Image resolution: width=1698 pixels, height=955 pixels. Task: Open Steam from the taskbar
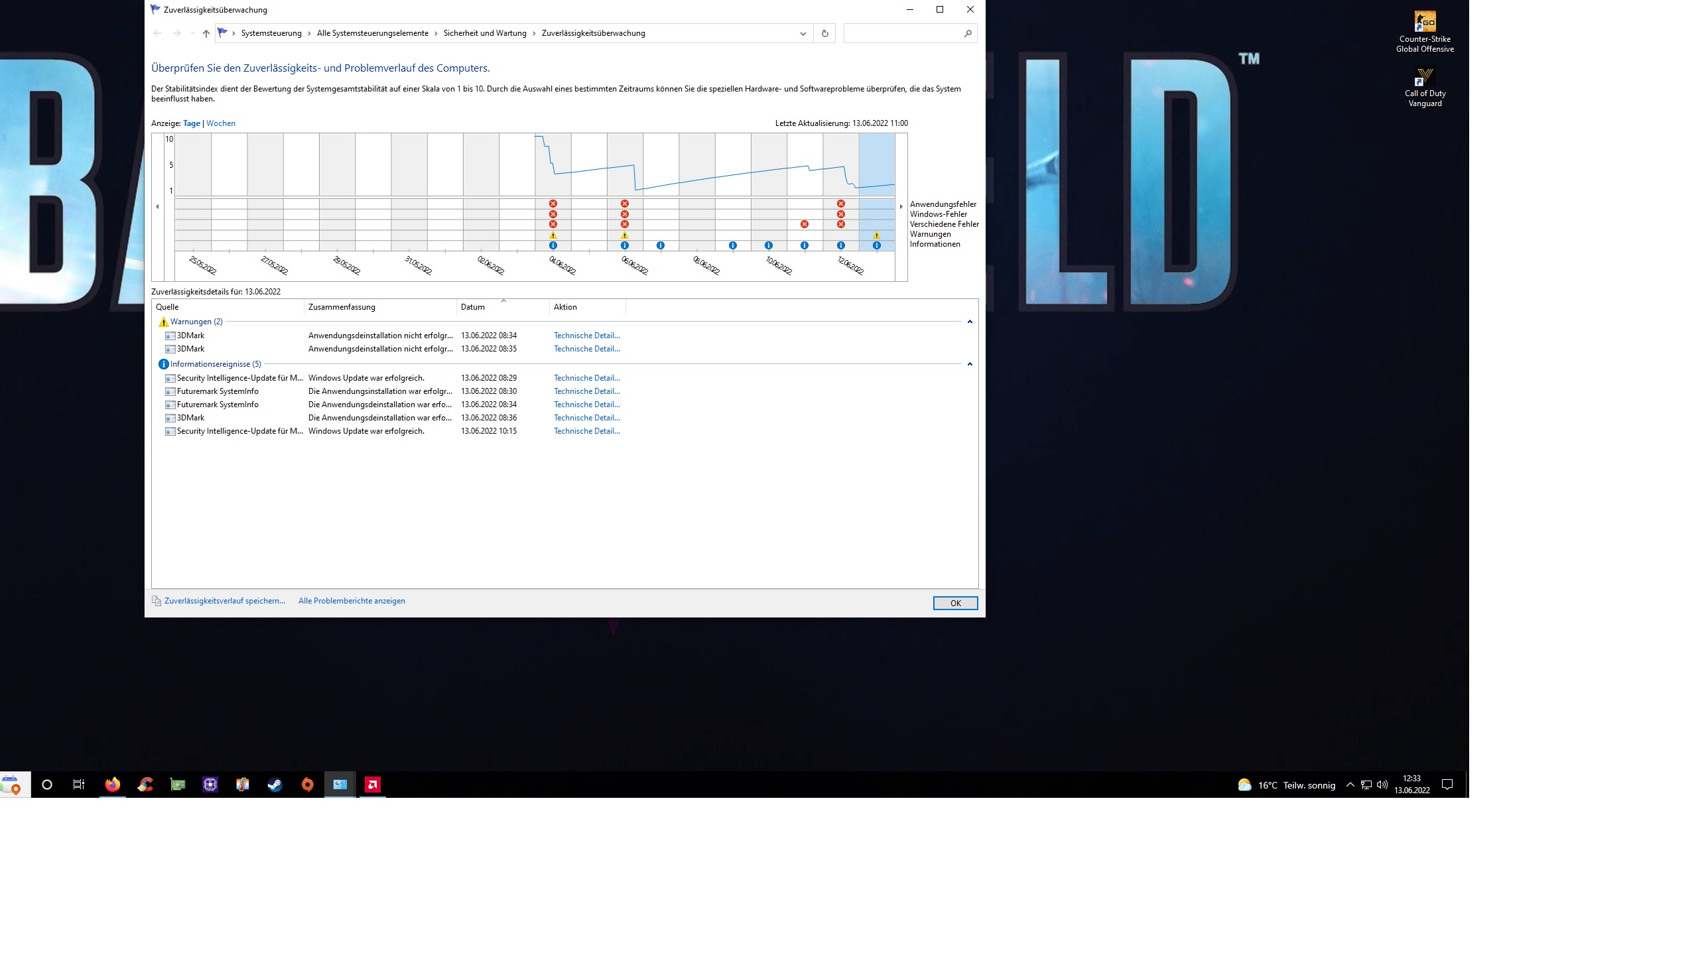click(275, 785)
